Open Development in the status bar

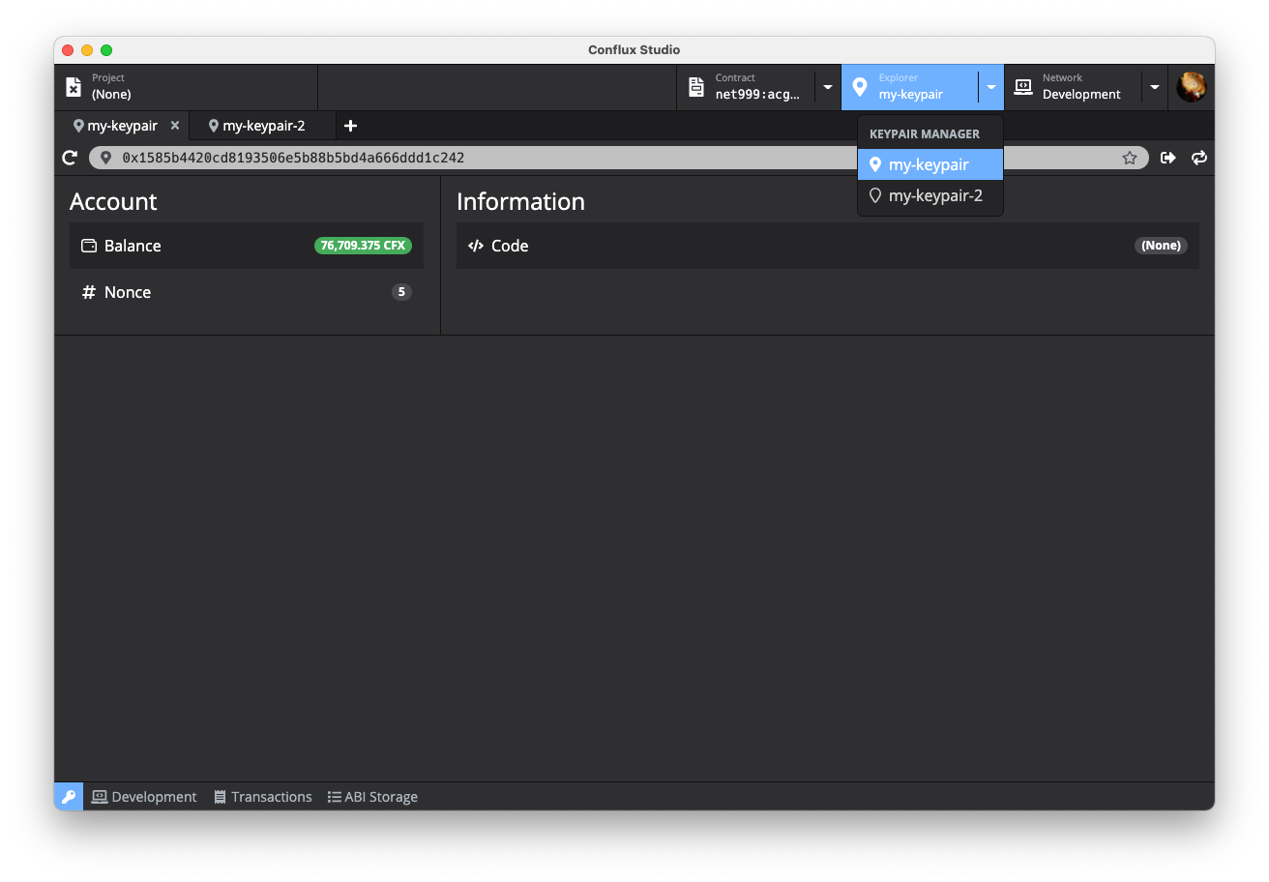coord(144,797)
